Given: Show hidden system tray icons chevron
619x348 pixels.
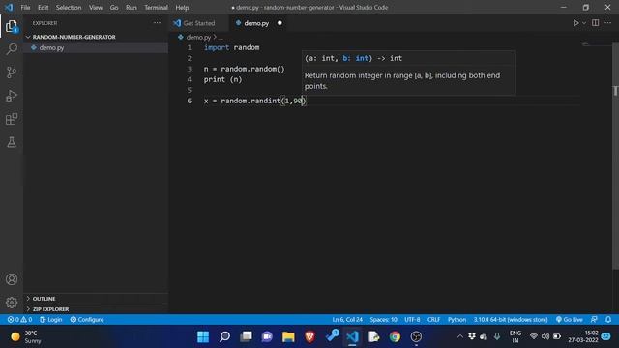Looking at the screenshot, I should pyautogui.click(x=460, y=336).
